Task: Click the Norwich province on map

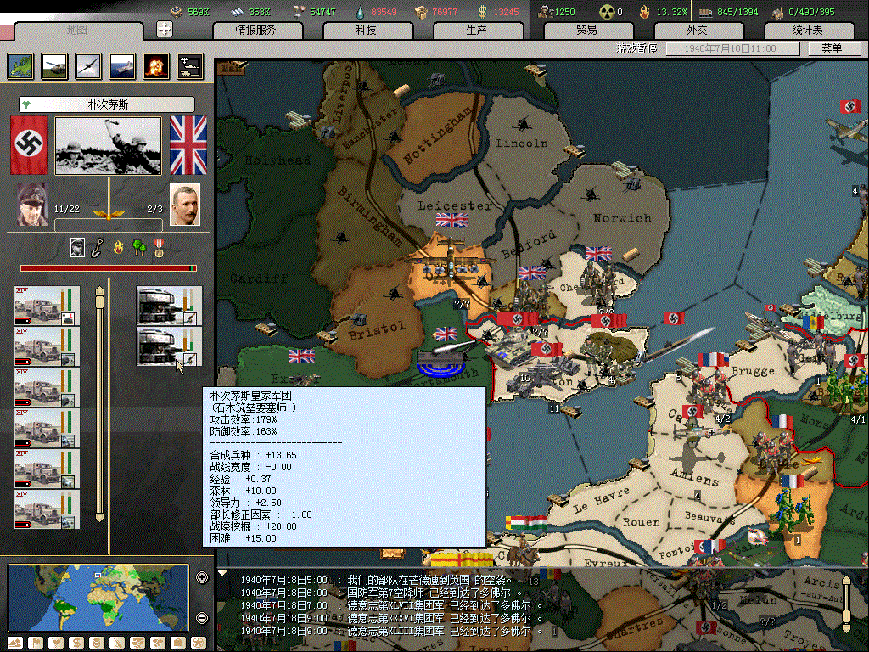Action: tap(622, 218)
